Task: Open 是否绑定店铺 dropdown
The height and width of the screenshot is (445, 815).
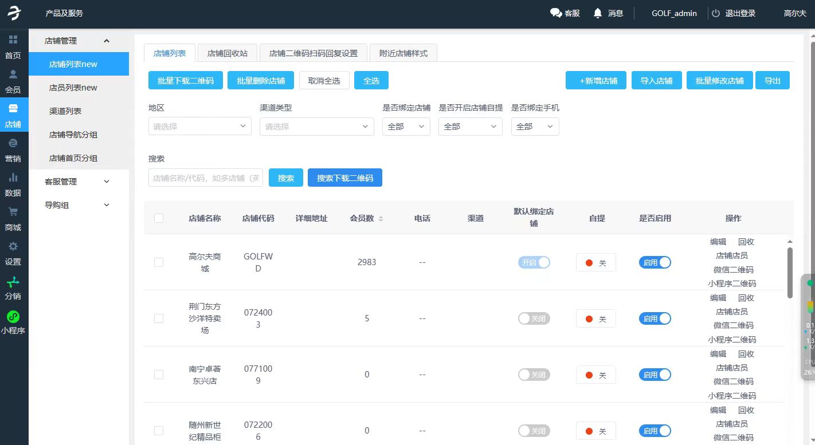Action: (x=406, y=126)
